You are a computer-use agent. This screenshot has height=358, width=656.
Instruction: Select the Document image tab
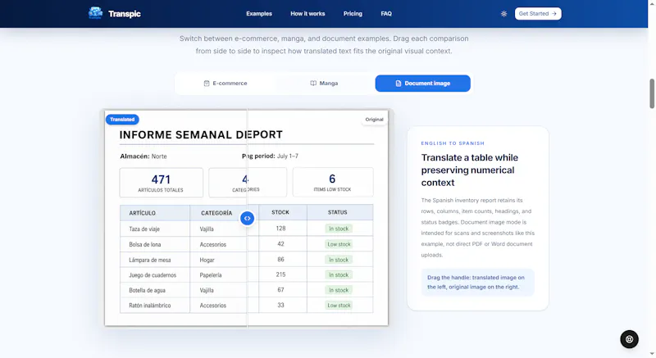[422, 83]
